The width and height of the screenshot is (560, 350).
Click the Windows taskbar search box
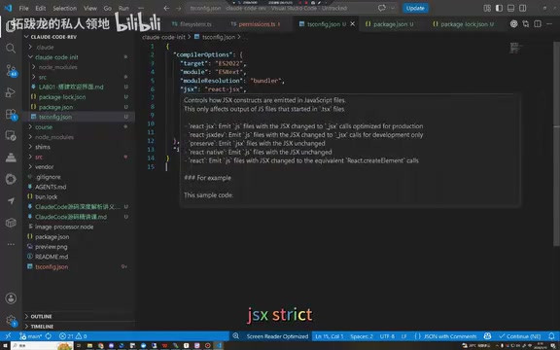pyautogui.click(x=42, y=345)
